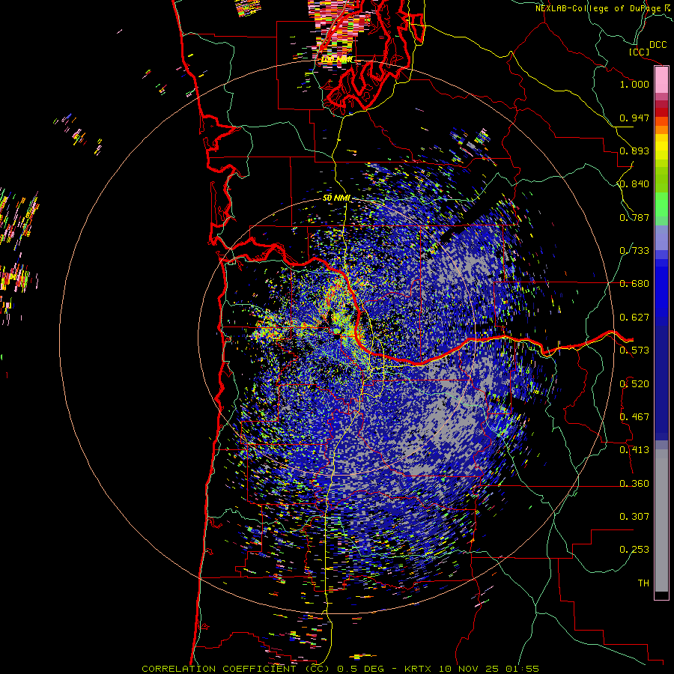Click the 0.467 scale value
Image resolution: width=674 pixels, height=674 pixels.
(x=634, y=417)
